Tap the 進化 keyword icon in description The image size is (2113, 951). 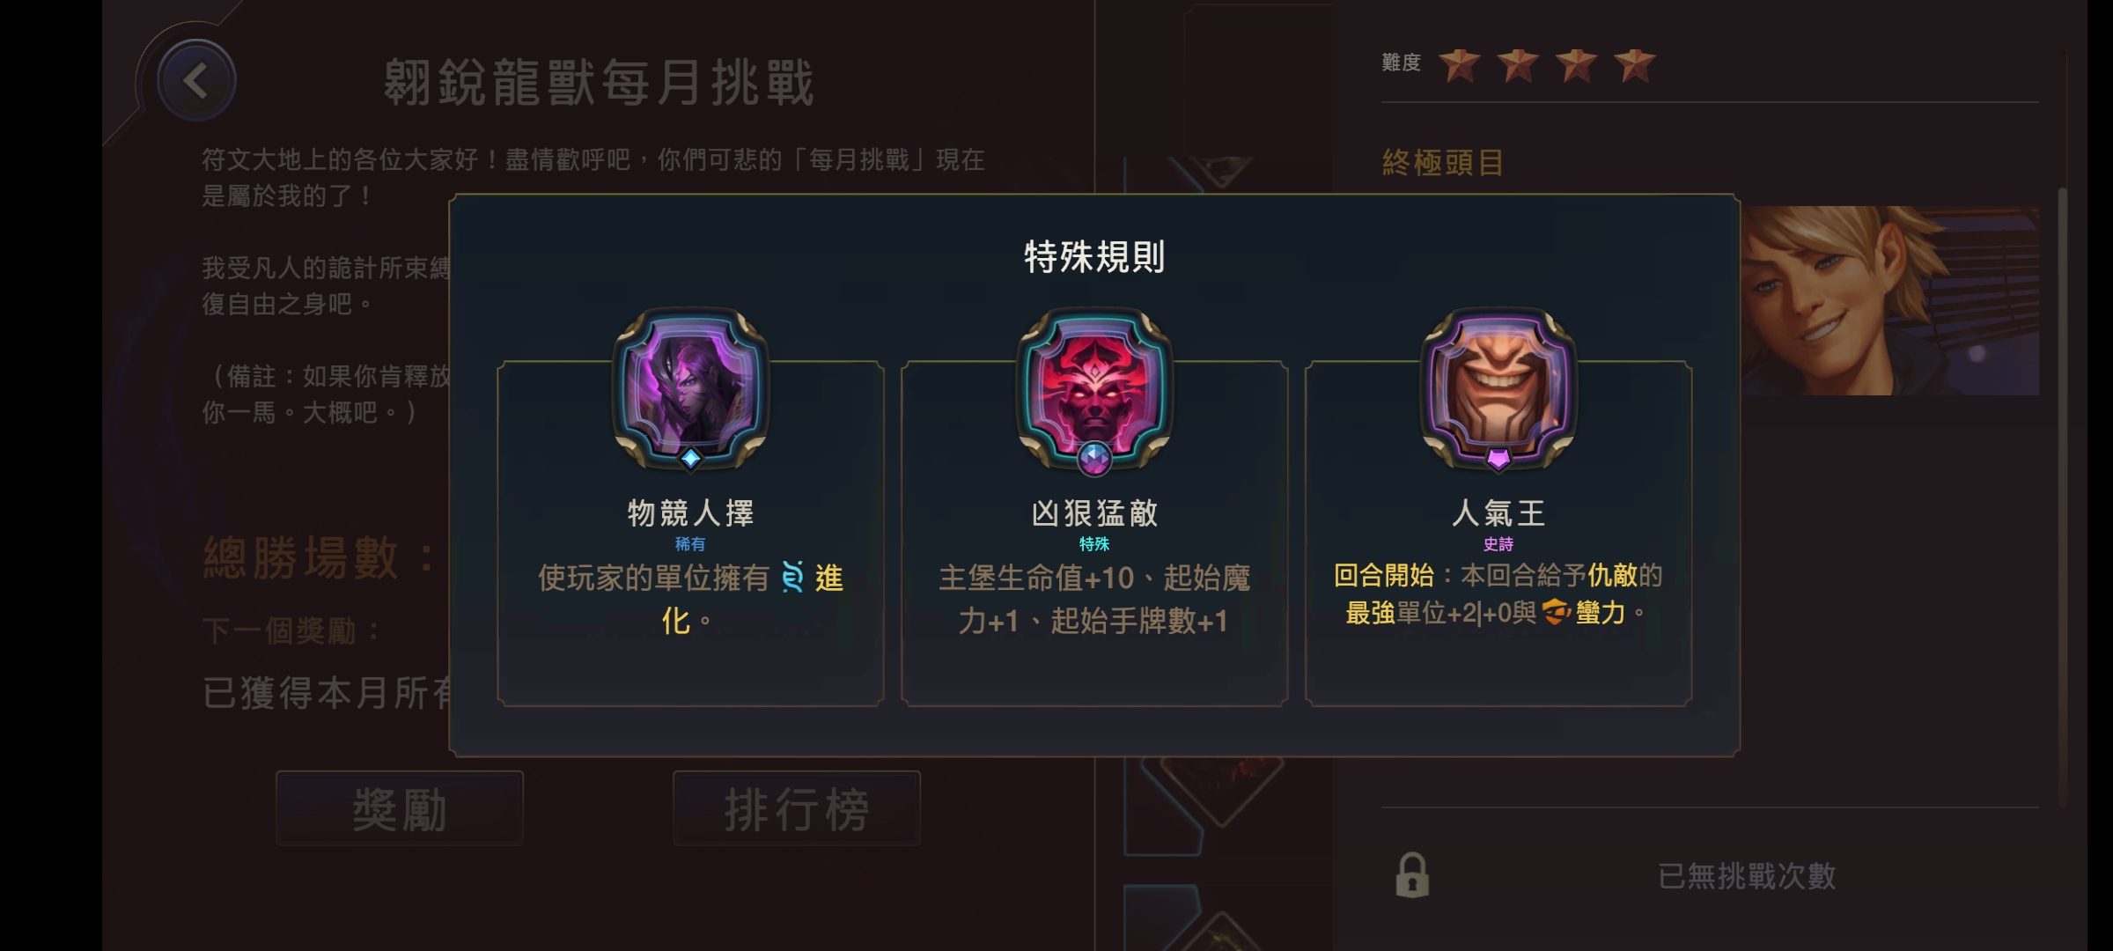click(x=792, y=578)
